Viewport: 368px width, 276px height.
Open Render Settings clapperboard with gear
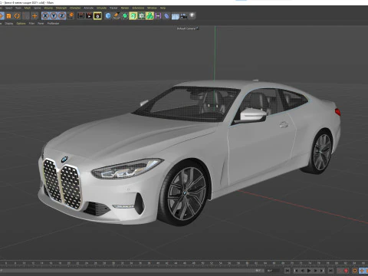(97, 16)
